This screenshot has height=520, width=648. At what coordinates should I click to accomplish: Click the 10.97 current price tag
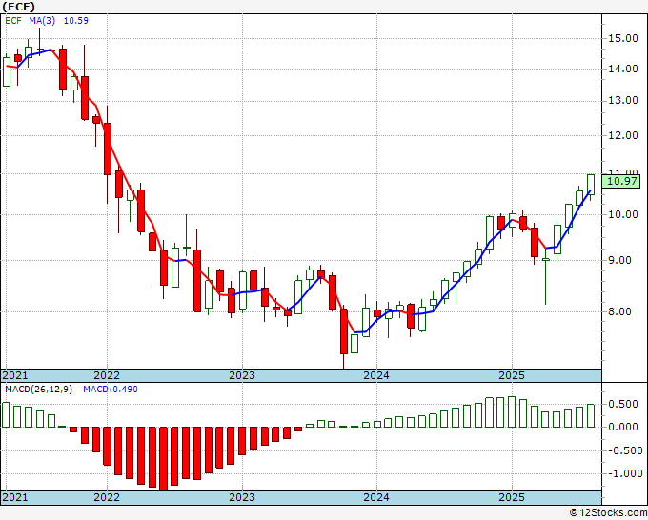[621, 181]
